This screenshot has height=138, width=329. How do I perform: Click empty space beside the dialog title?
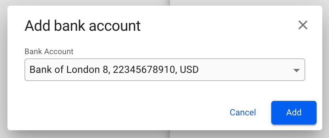[x=218, y=25]
